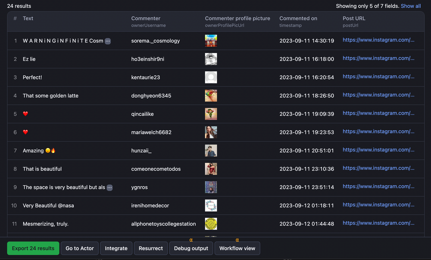Click Show all fields link
Image resolution: width=431 pixels, height=260 pixels.
[410, 6]
